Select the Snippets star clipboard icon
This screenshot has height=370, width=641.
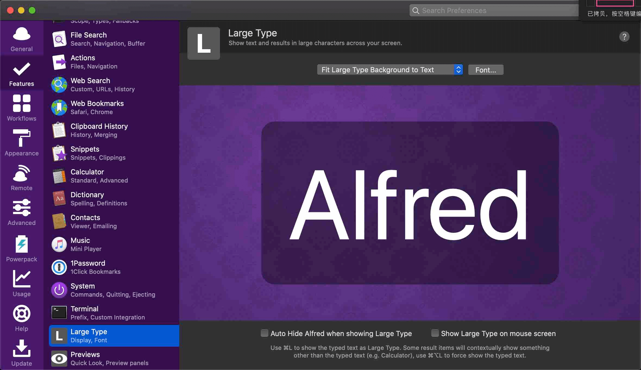pyautogui.click(x=59, y=153)
